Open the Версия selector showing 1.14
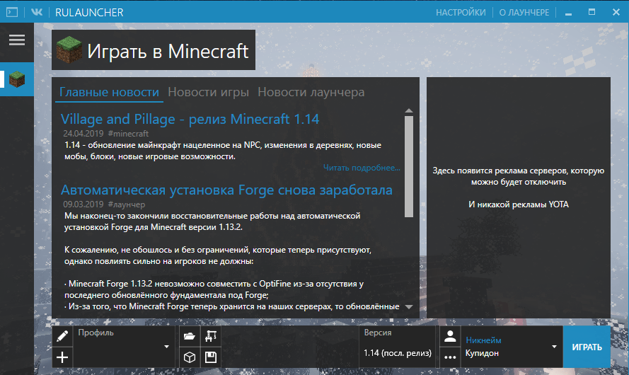 (x=397, y=347)
